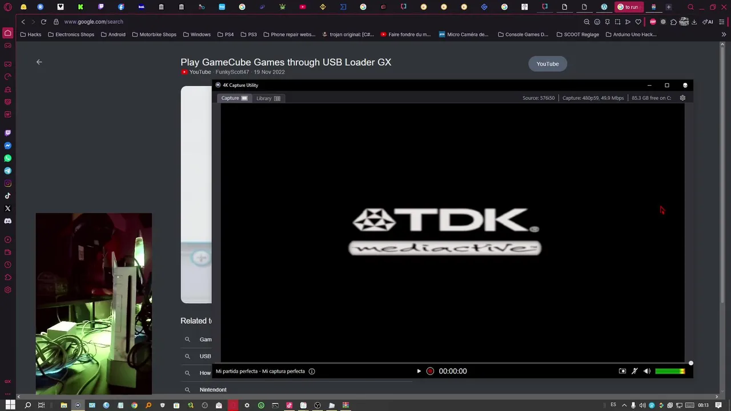This screenshot has height=411, width=731.
Task: Open the 4K Capture Utility settings gear
Action: (x=682, y=98)
